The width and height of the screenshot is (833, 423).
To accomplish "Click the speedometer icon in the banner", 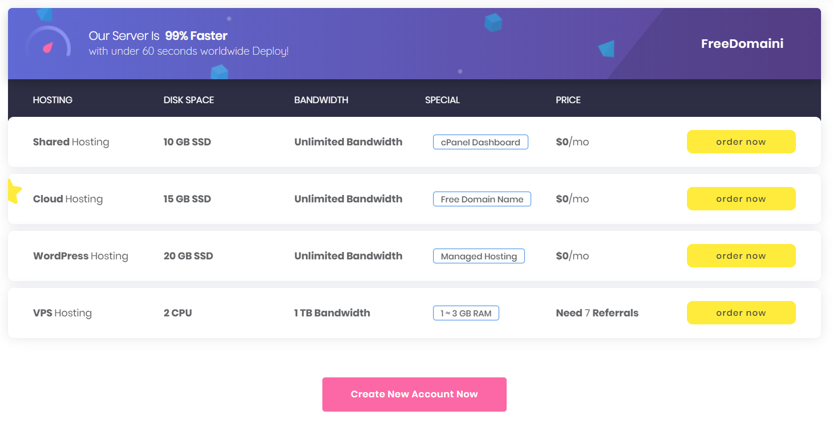I will coord(48,43).
